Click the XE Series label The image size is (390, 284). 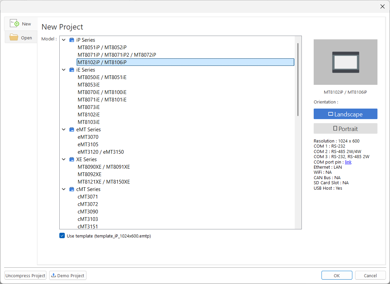86,159
